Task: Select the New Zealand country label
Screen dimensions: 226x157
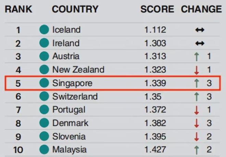Action: pyautogui.click(x=78, y=70)
